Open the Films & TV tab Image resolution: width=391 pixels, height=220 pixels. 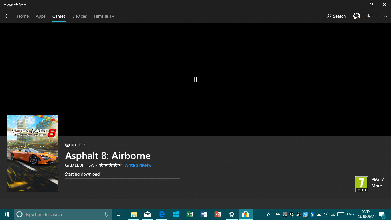click(104, 16)
